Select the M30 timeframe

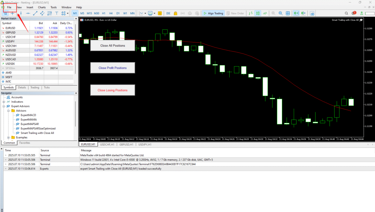coord(97,14)
